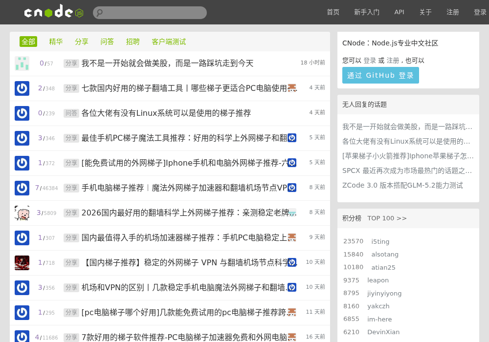Viewport: 489px width, 342px height.
Task: Open author avatar for [能免费试用的外网梯子] topic
Action: click(x=22, y=163)
